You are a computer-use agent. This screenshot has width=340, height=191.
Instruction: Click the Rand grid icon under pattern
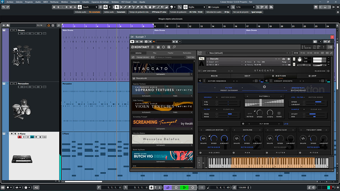[x=279, y=113]
